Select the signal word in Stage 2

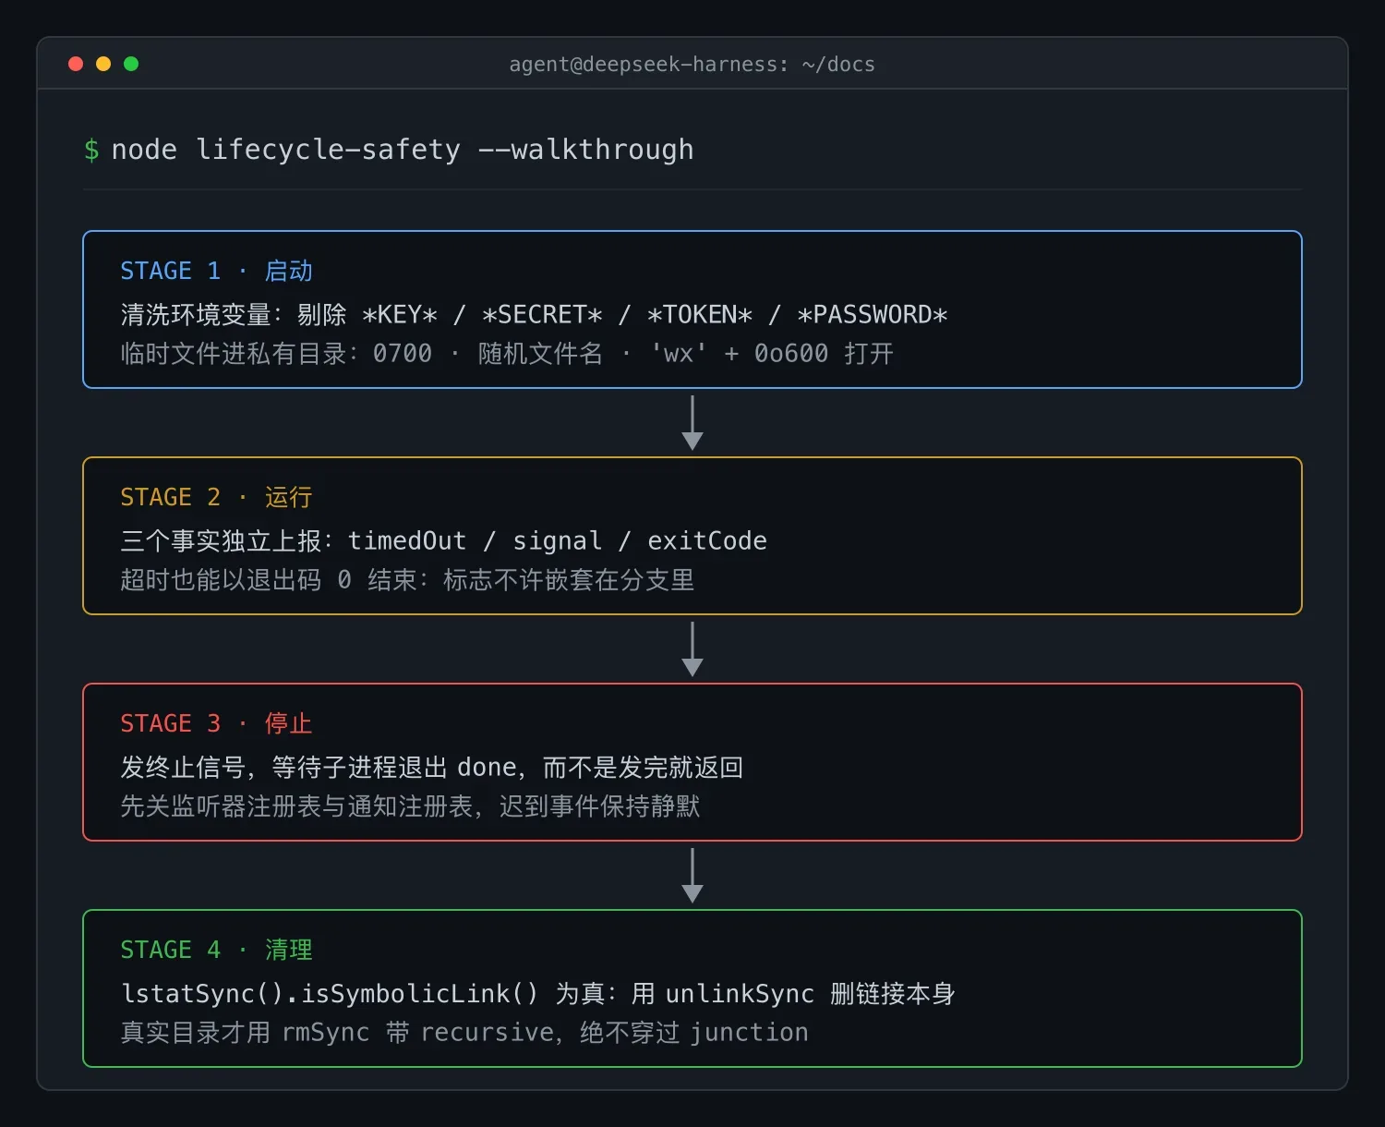click(558, 541)
